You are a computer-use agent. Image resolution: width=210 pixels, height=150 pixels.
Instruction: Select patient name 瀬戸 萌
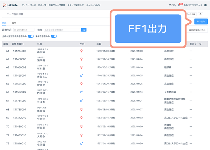coord(41,60)
